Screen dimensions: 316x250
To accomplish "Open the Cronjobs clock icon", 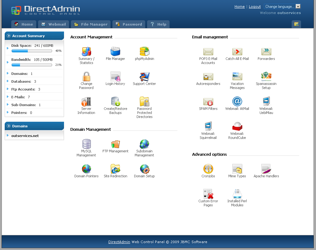I will tap(208, 169).
